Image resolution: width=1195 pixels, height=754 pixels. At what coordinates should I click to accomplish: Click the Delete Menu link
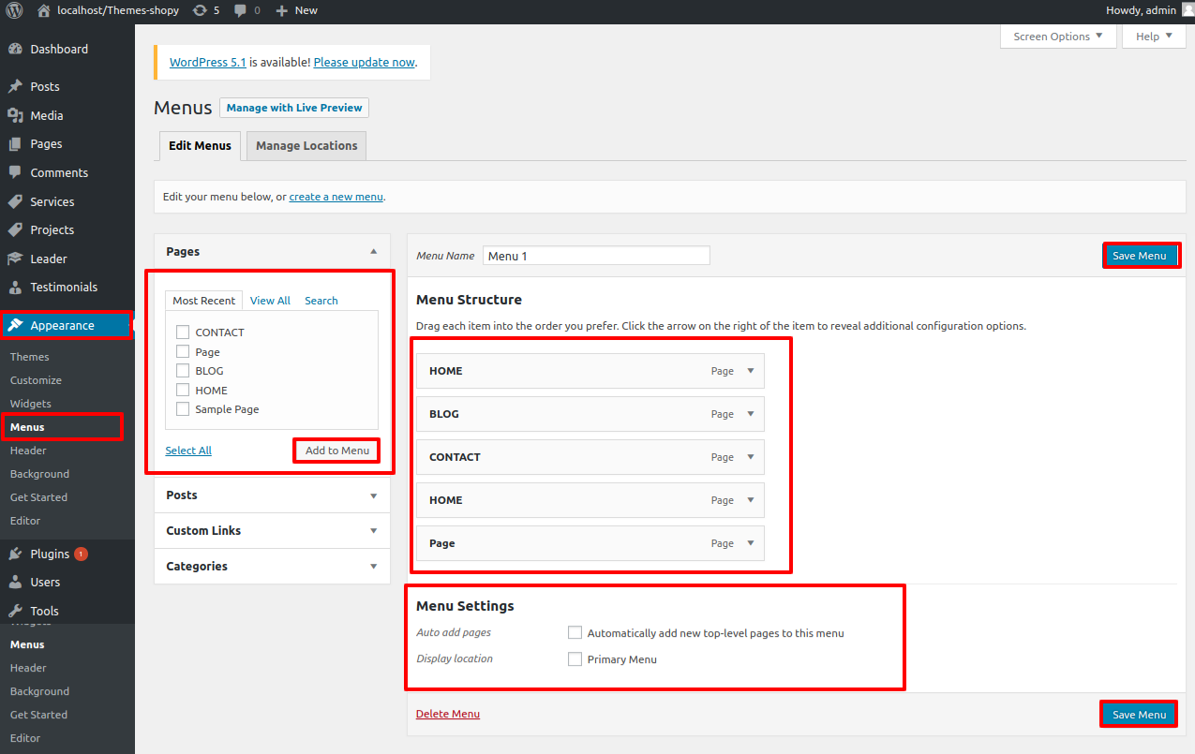[x=447, y=714]
